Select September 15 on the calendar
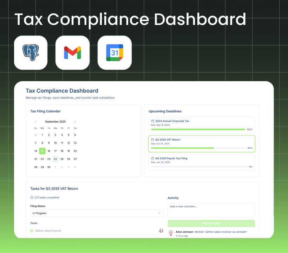 coord(42,151)
